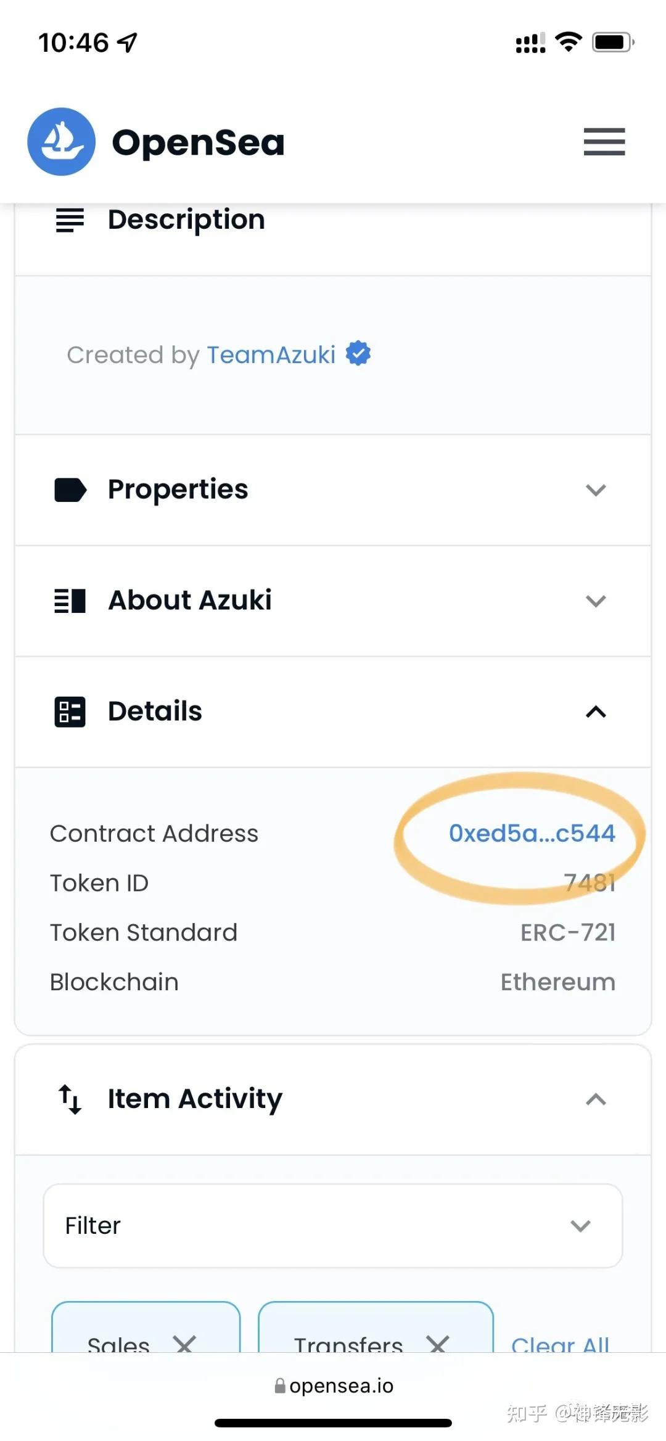
Task: Click the Clear All link
Action: [560, 1344]
